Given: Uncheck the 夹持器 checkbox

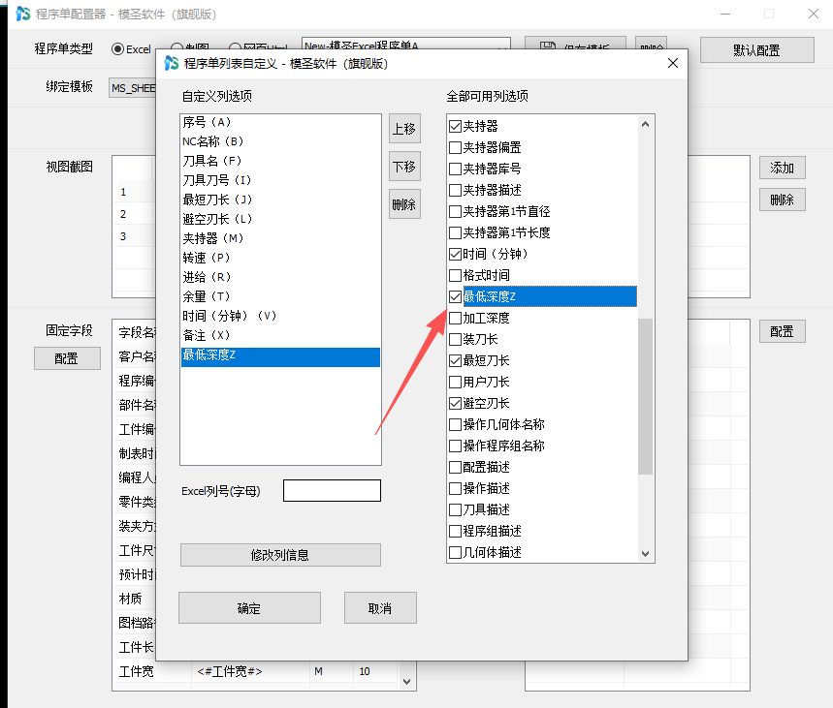Looking at the screenshot, I should click(455, 126).
